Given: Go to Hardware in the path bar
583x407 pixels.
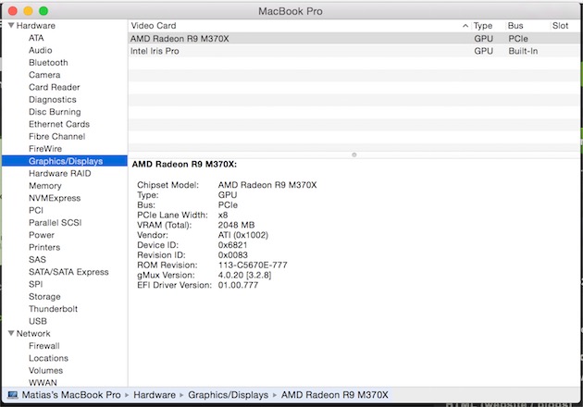Looking at the screenshot, I should click(155, 395).
